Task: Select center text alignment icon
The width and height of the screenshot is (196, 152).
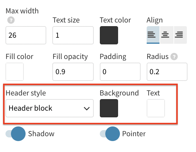Action: 166,35
